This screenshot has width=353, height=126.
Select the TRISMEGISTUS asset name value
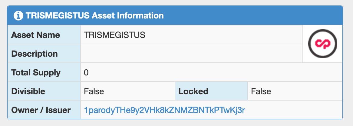click(x=115, y=35)
